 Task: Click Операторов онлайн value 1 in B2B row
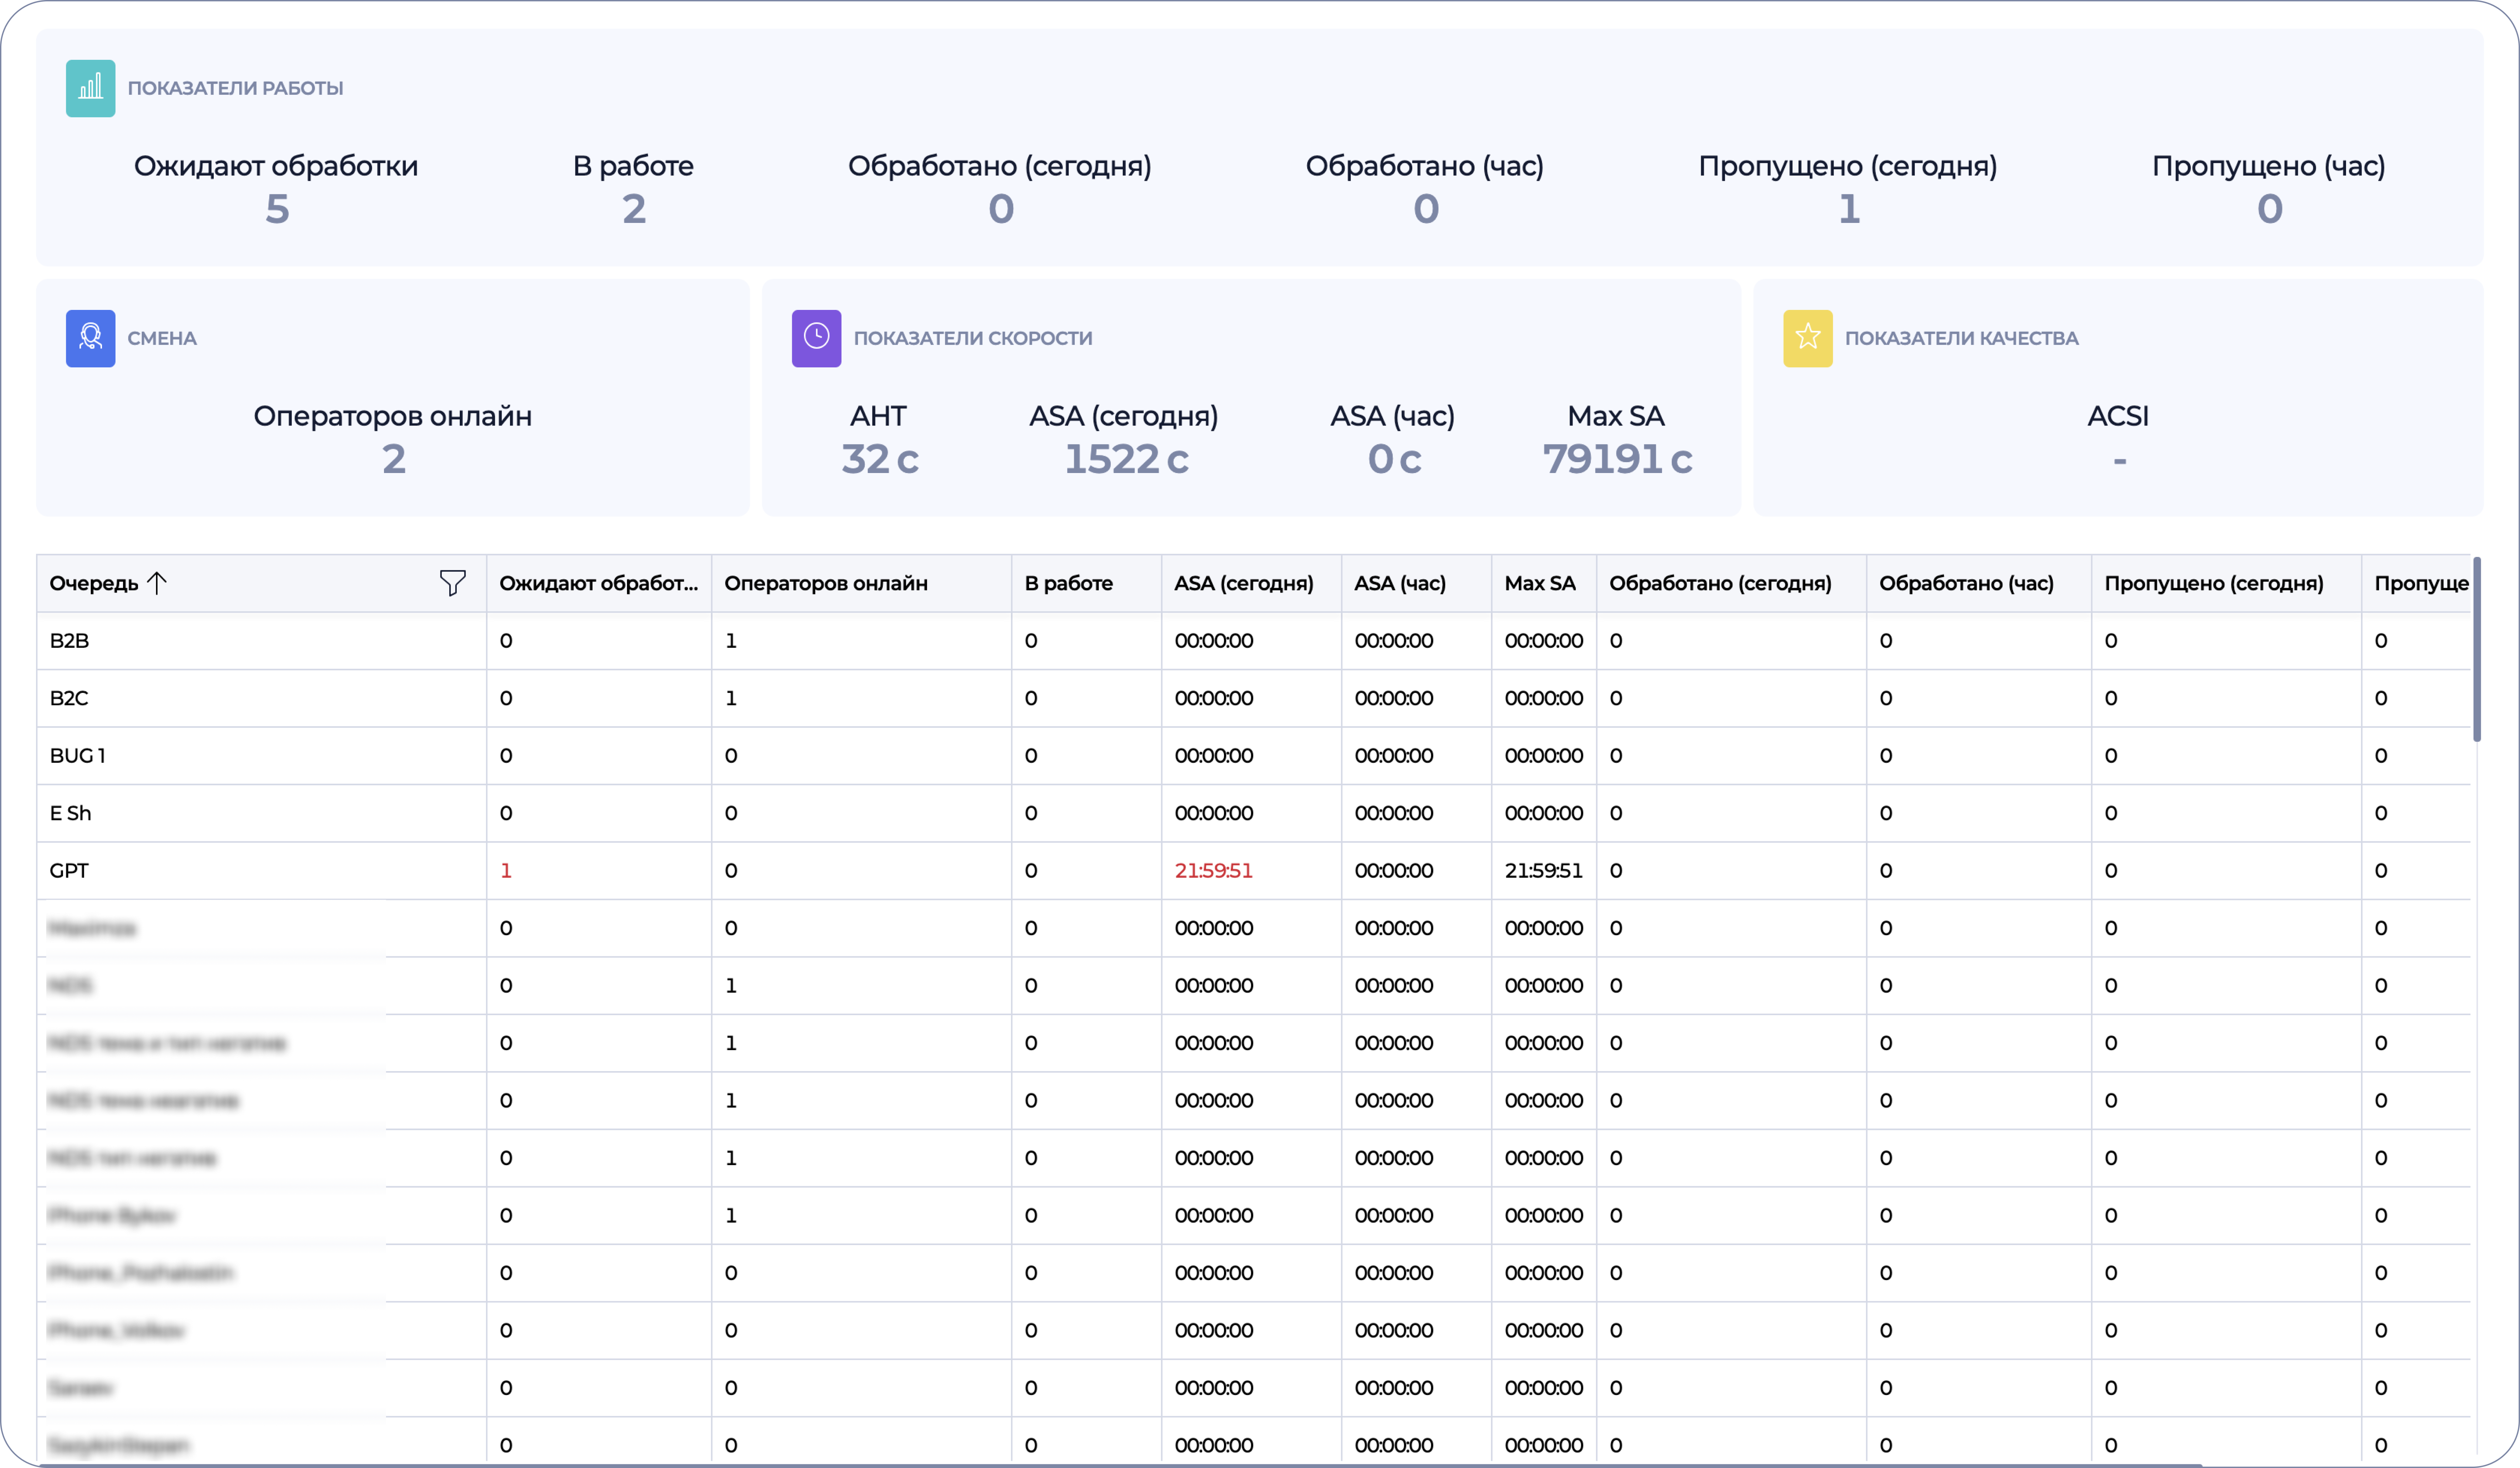click(x=731, y=641)
